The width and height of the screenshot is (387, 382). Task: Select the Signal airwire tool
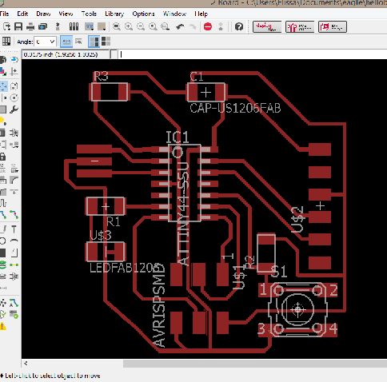(14, 265)
